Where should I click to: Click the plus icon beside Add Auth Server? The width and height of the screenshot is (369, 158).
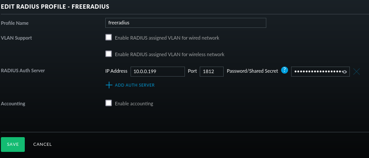[x=109, y=85]
